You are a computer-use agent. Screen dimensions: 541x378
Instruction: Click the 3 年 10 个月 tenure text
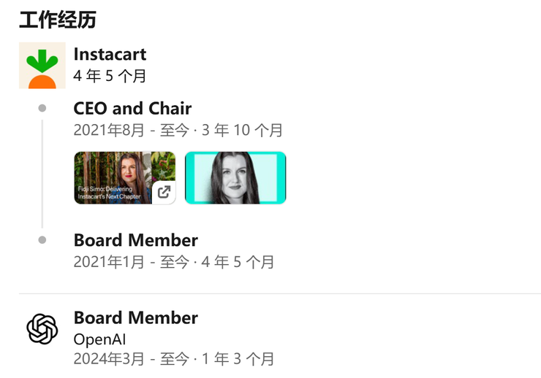pyautogui.click(x=242, y=131)
